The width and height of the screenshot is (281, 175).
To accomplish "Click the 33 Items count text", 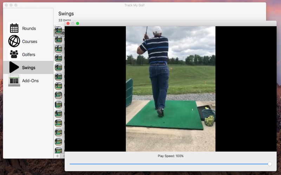I will click(65, 20).
